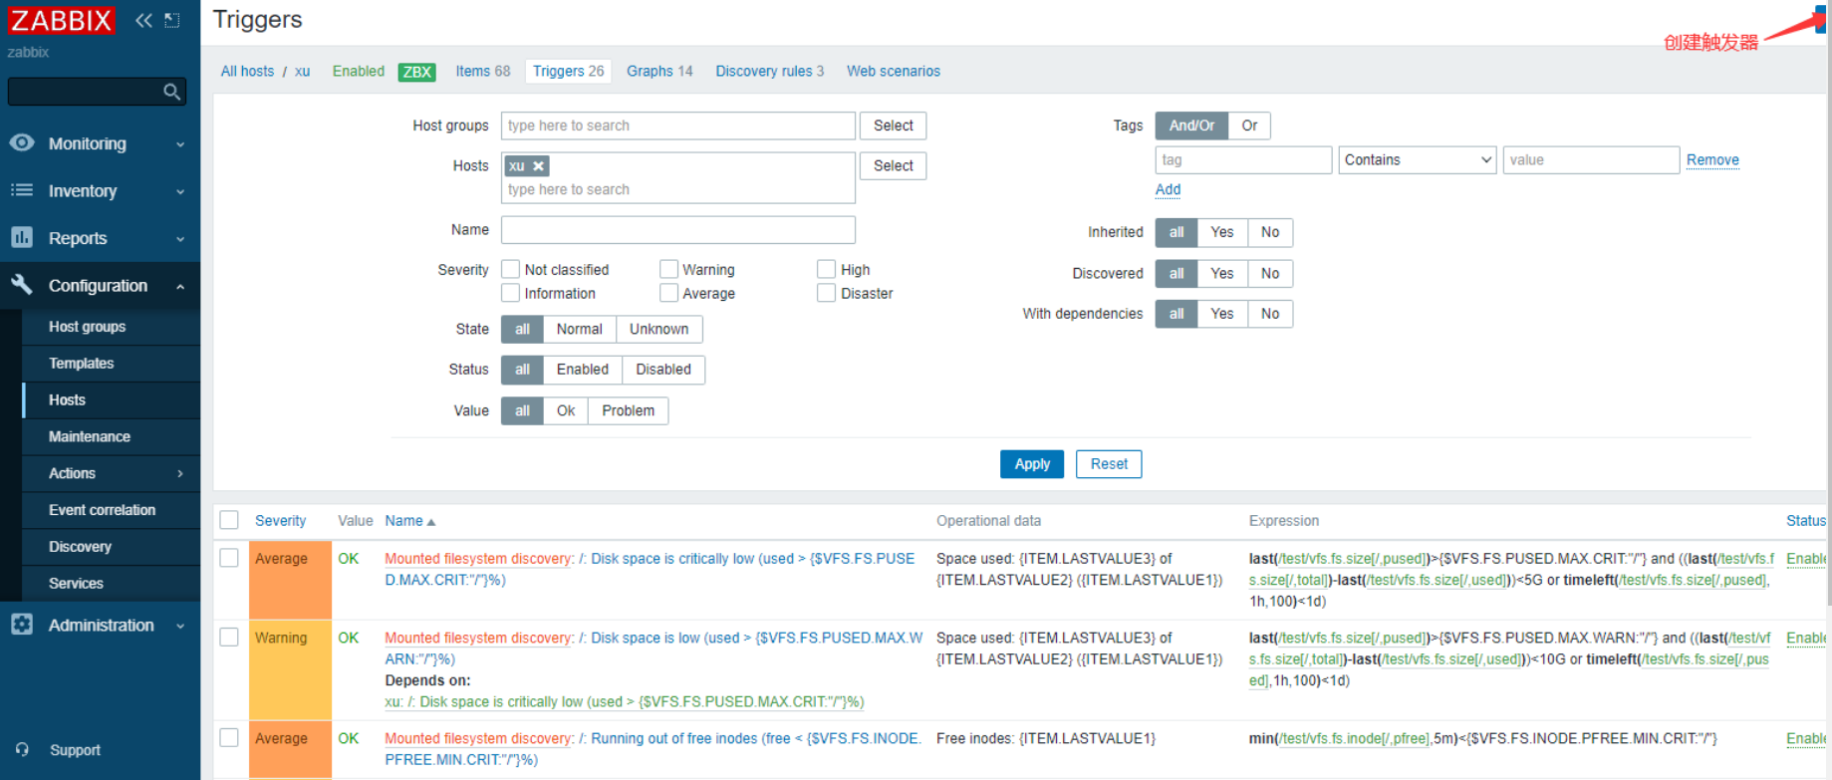The height and width of the screenshot is (780, 1832).
Task: Click the tag value input field
Action: [x=1591, y=159]
